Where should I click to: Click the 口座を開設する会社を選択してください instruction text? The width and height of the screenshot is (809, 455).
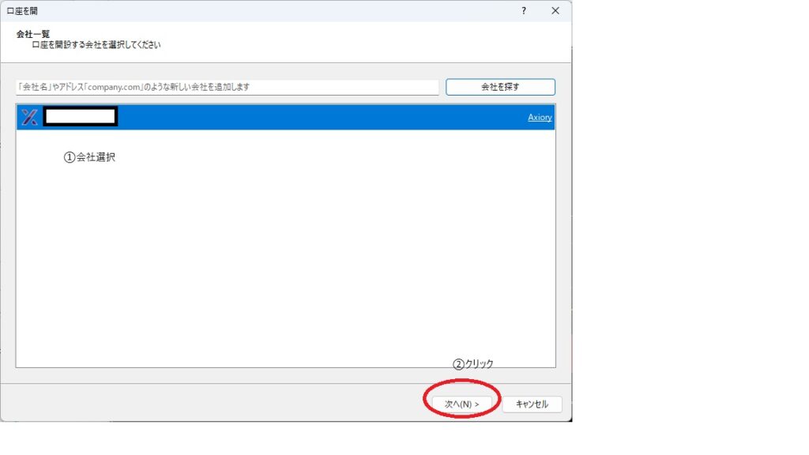pyautogui.click(x=96, y=46)
